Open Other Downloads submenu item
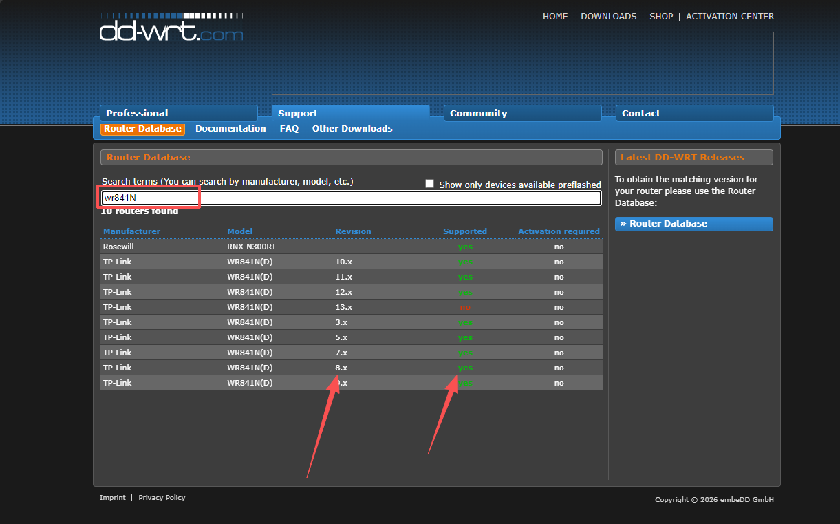The width and height of the screenshot is (840, 524). coord(352,129)
